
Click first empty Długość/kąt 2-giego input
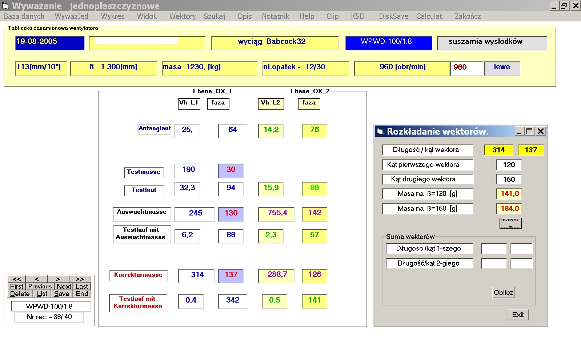[x=494, y=263]
